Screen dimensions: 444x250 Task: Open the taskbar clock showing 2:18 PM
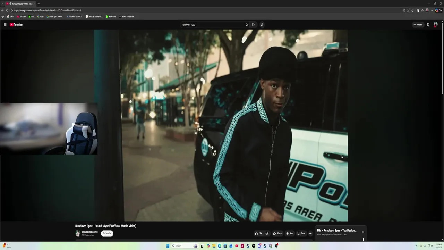click(x=438, y=246)
